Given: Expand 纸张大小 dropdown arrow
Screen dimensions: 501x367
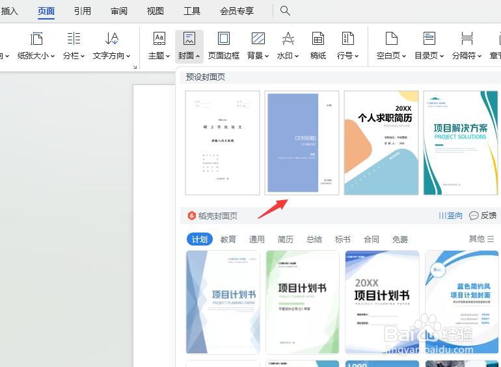Looking at the screenshot, I should coord(53,56).
